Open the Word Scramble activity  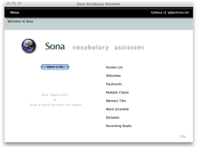pos(117,109)
